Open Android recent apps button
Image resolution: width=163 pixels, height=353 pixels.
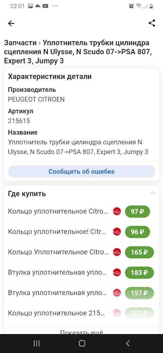(36, 343)
